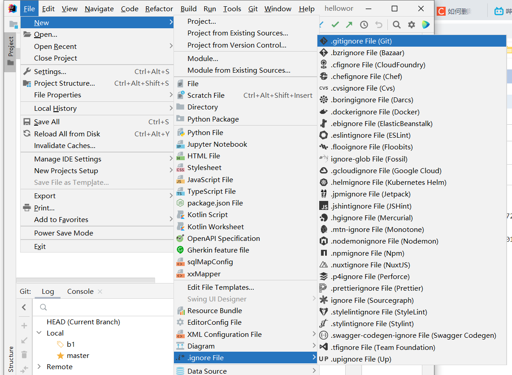This screenshot has height=375, width=512.
Task: Click the HTML File icon
Action: click(181, 156)
